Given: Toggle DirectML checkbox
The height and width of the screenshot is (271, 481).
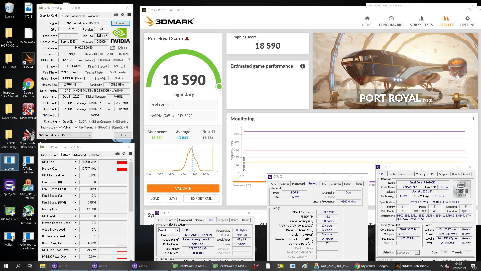Looking at the screenshot, I should (x=115, y=122).
